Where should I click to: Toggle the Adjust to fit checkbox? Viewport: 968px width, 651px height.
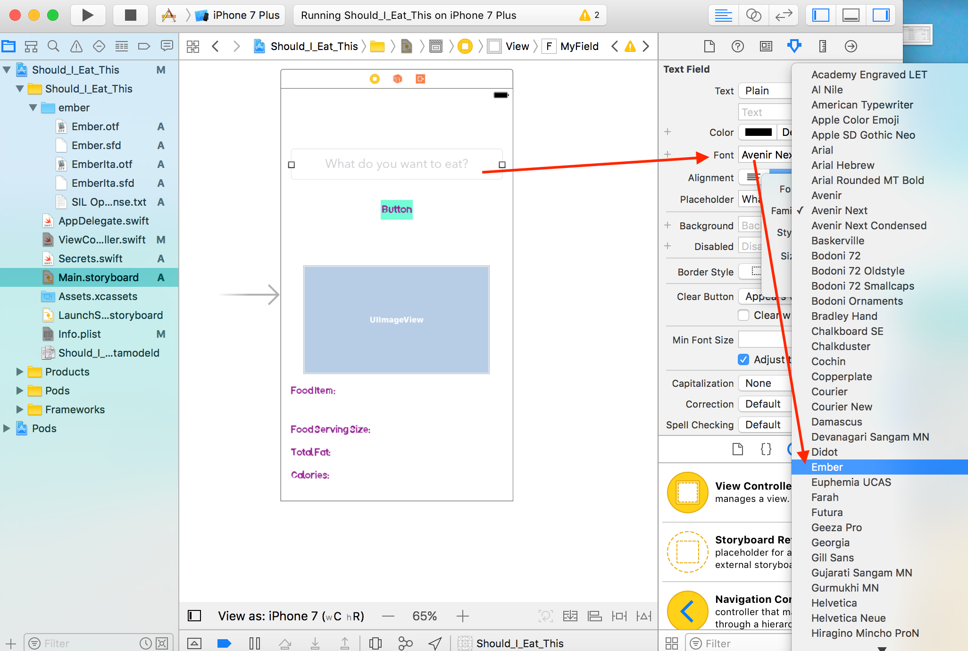coord(743,359)
